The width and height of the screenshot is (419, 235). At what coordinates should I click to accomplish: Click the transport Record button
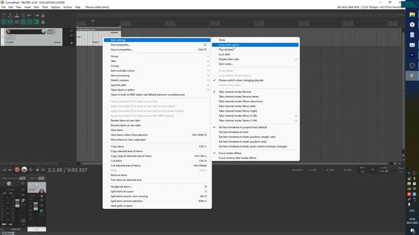17,170
